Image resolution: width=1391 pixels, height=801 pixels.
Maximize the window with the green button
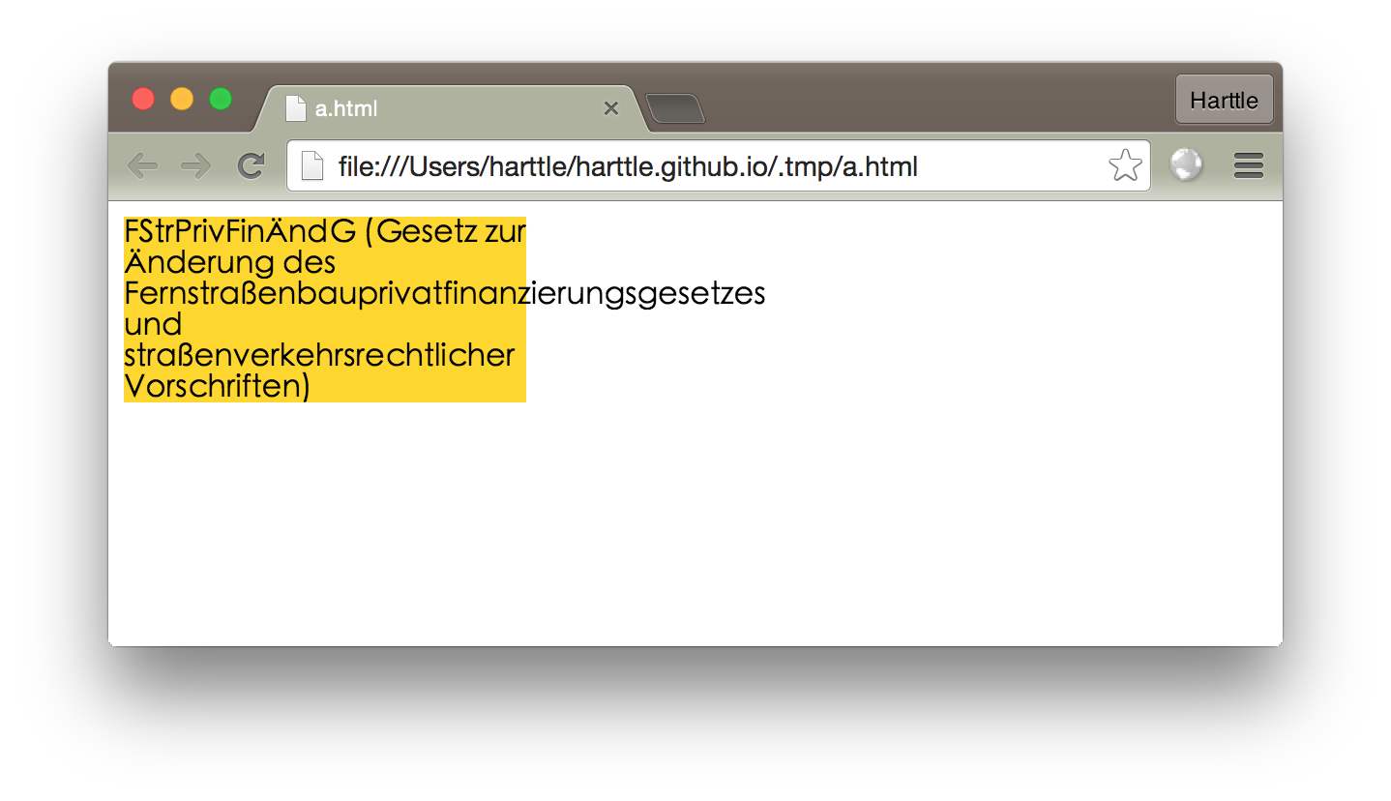221,99
